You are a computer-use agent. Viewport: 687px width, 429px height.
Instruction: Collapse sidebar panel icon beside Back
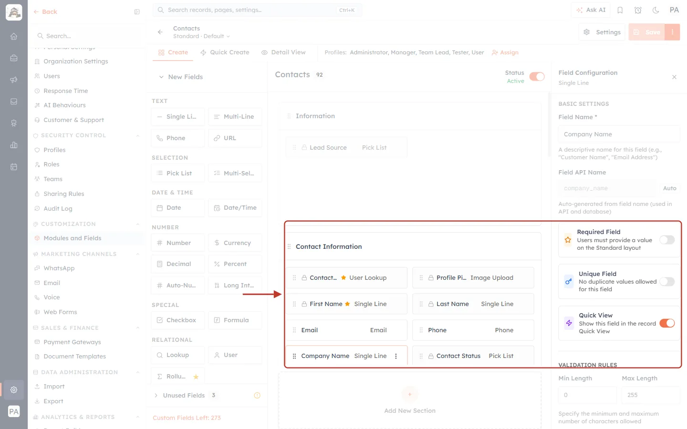coord(137,12)
